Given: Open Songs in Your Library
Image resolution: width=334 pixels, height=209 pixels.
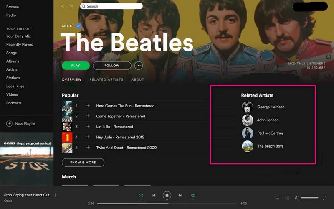Looking at the screenshot, I should (x=12, y=53).
